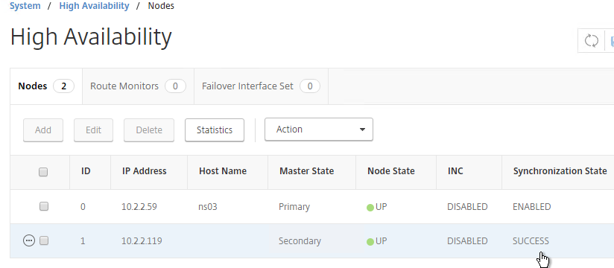Check the box for node 10.2.2.59

(x=44, y=206)
